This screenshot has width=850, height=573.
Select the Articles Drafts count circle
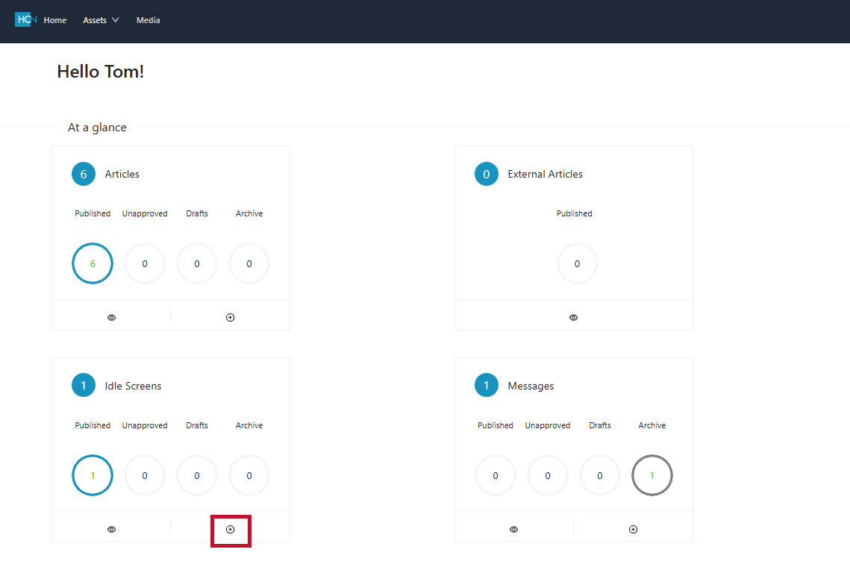tap(197, 263)
